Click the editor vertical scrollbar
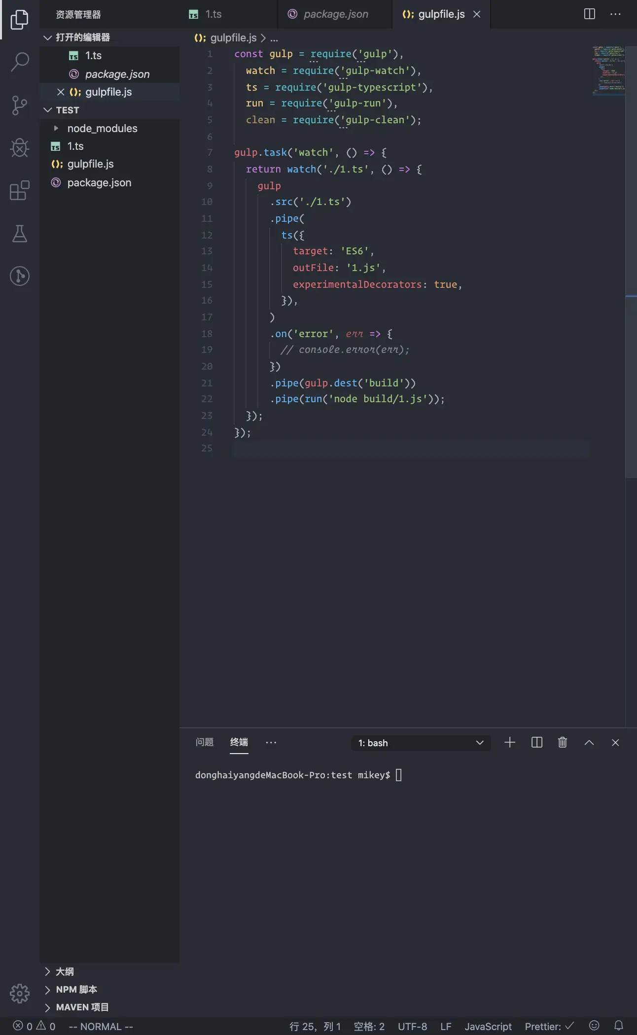This screenshot has width=637, height=1035. [x=631, y=261]
